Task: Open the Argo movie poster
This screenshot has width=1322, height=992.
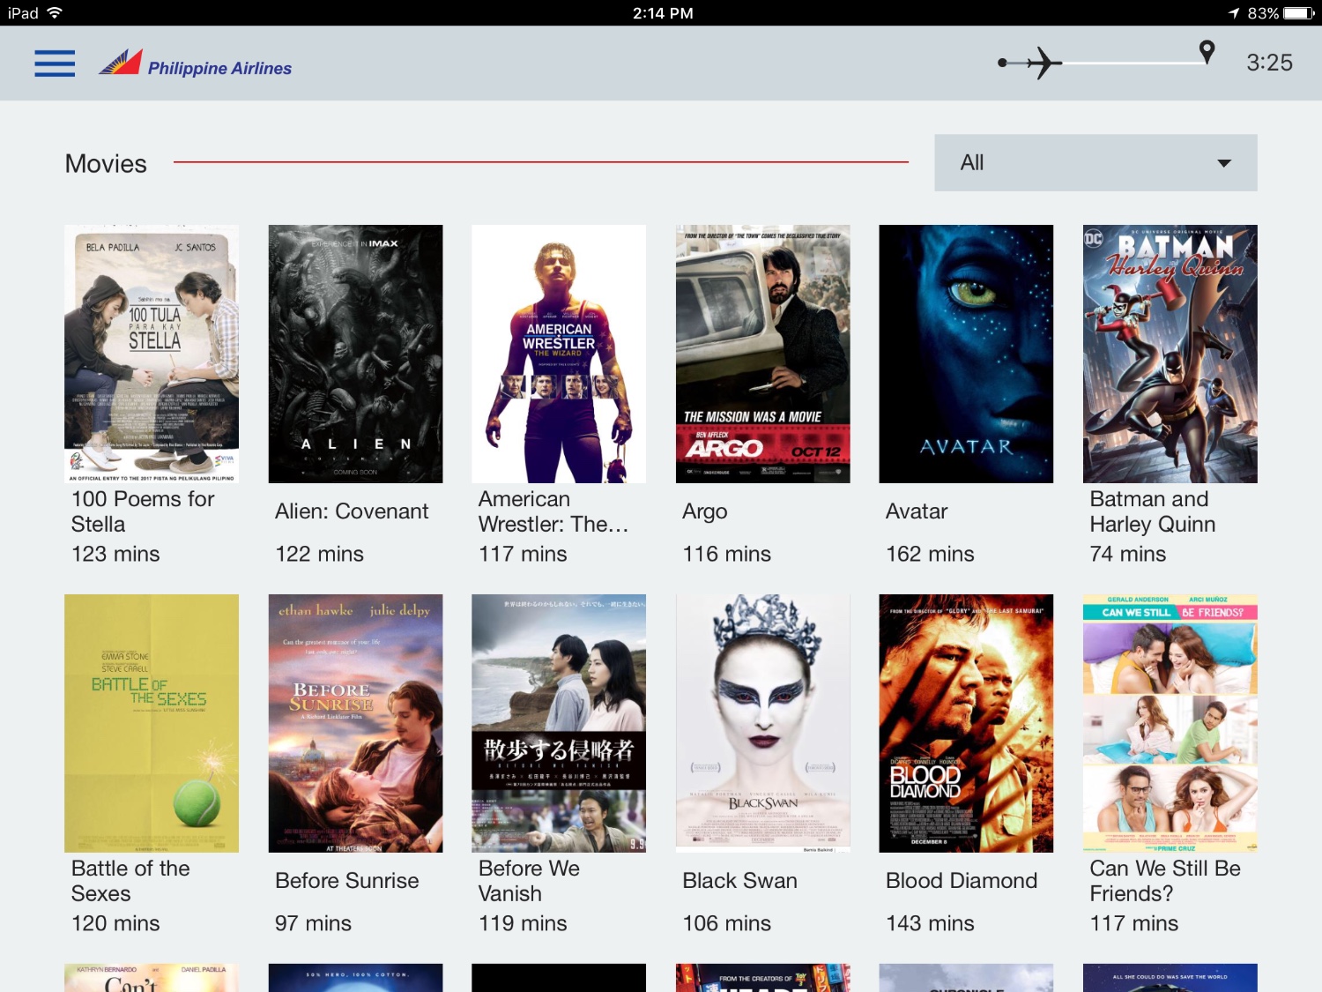Action: point(763,354)
